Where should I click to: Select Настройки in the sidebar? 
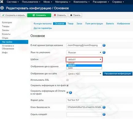click(x=14, y=42)
